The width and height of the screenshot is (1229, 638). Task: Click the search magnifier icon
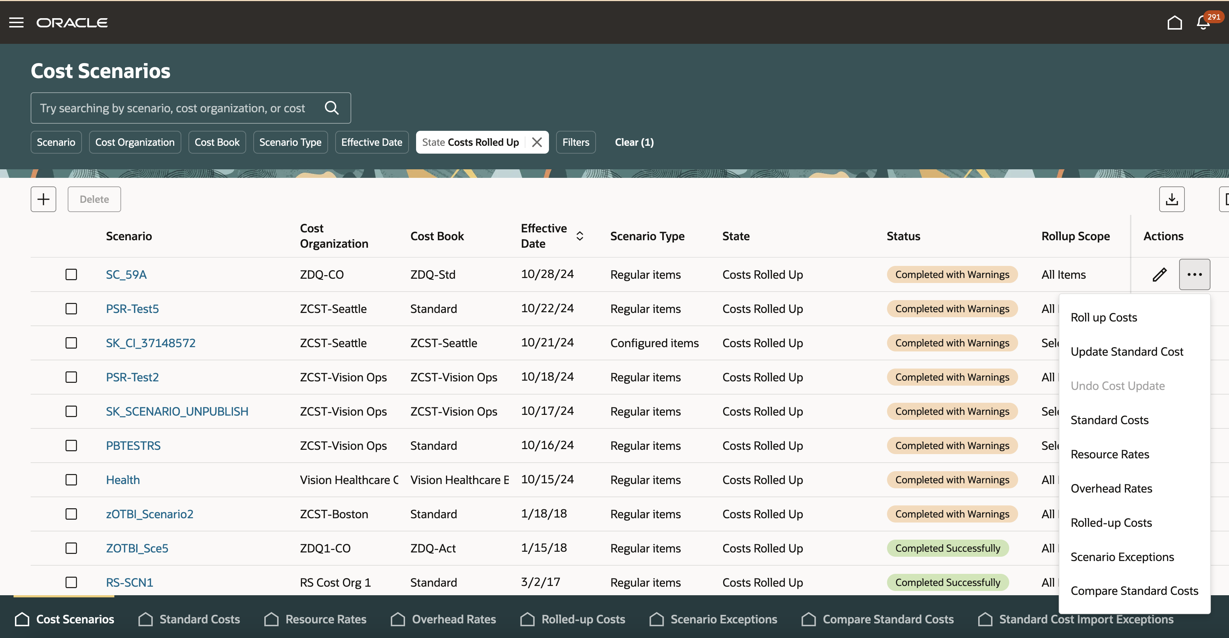(332, 108)
